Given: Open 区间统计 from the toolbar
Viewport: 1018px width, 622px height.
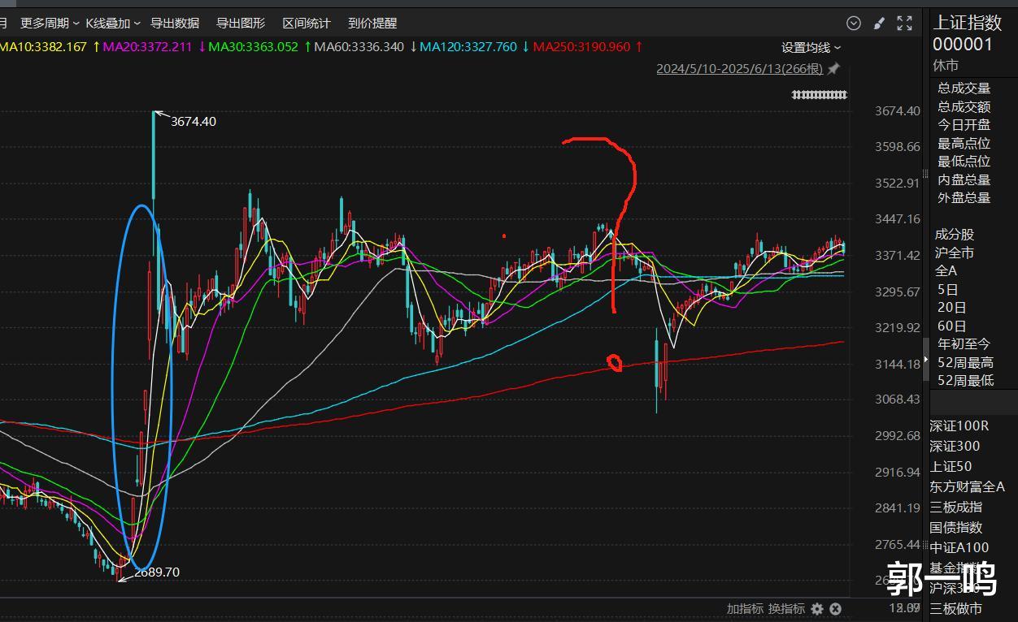Looking at the screenshot, I should coord(307,24).
